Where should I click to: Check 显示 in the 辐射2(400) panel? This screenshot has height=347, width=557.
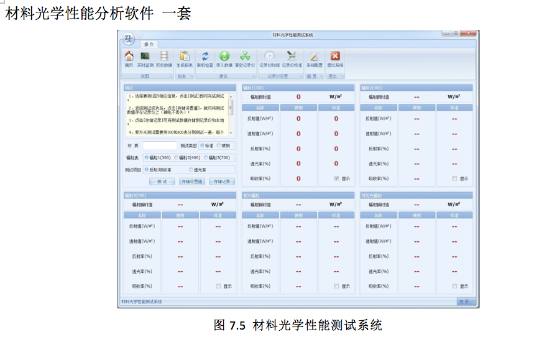pos(454,178)
